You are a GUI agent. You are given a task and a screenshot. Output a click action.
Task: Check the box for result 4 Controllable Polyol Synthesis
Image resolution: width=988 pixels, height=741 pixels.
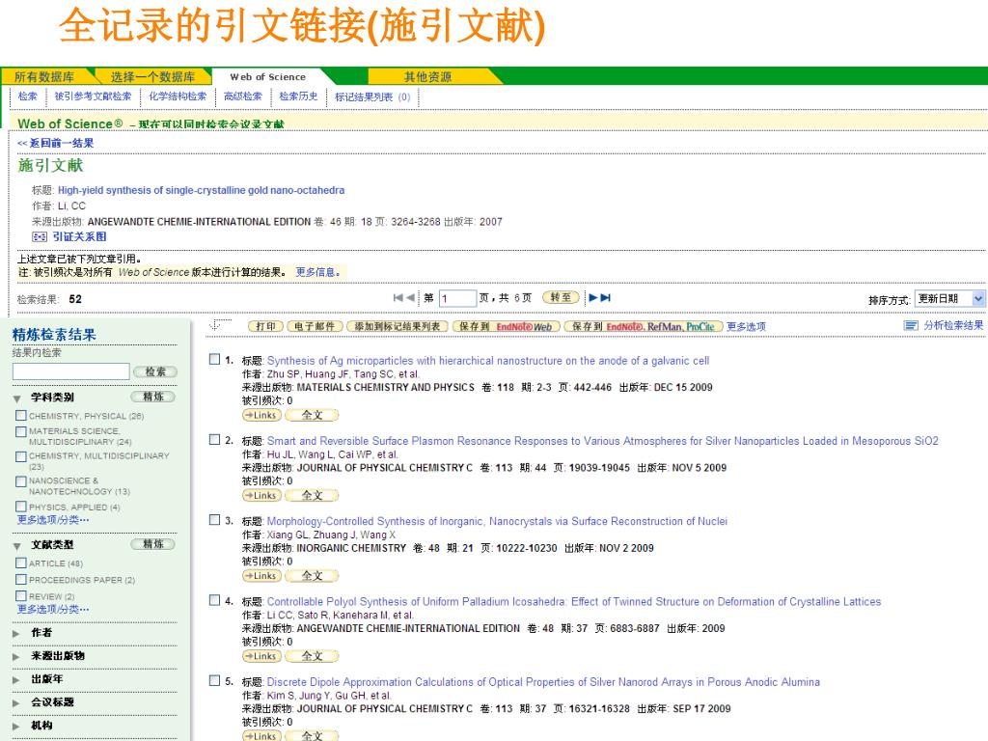click(x=215, y=600)
